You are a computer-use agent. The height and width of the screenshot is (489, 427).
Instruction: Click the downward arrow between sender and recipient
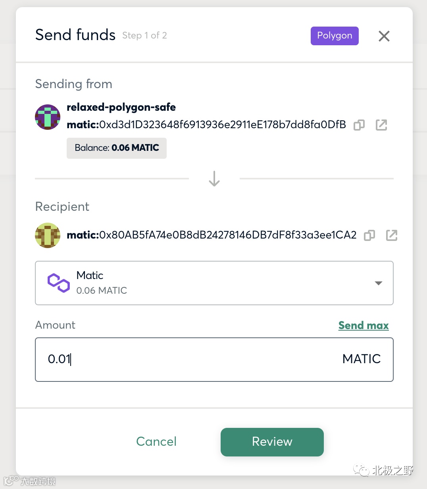[x=214, y=179]
